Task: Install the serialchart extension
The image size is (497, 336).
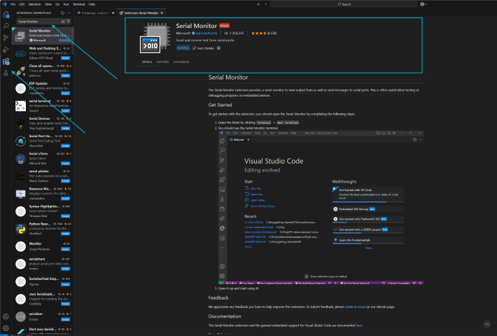Action: point(66,269)
